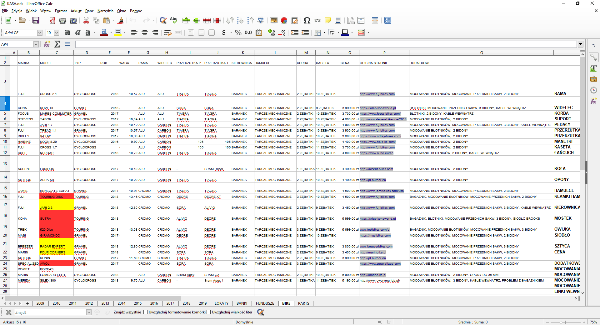600x325 pixels.
Task: Run the spelling check (Abc) tool
Action: (x=173, y=21)
